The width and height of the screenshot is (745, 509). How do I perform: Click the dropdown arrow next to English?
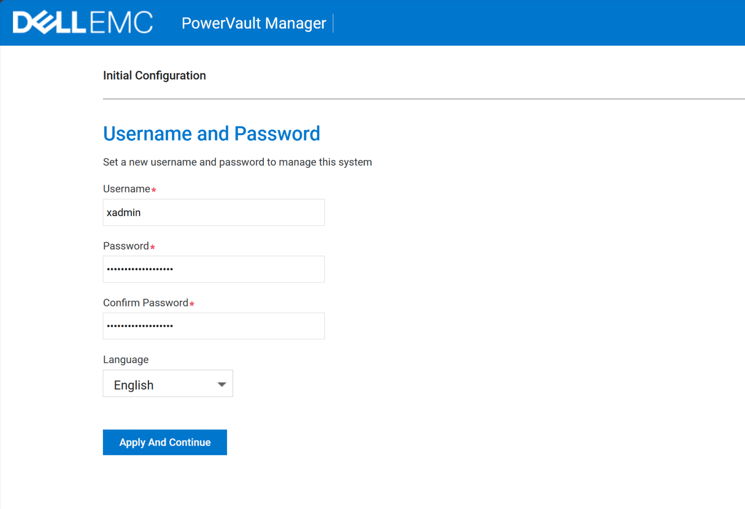[x=222, y=383]
